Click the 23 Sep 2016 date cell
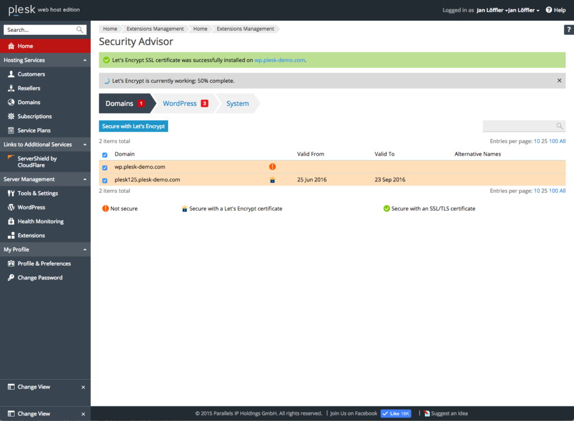This screenshot has width=574, height=421. [x=390, y=180]
